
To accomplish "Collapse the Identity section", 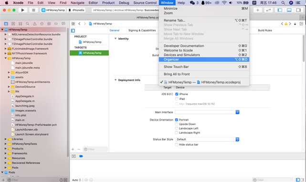I will (x=116, y=39).
